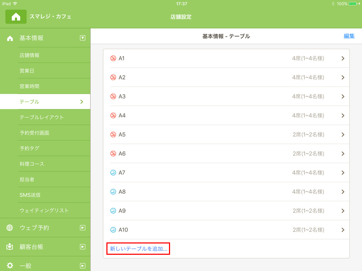The width and height of the screenshot is (362, 271).
Task: Click the smoking icon for table A7
Action: 113,173
